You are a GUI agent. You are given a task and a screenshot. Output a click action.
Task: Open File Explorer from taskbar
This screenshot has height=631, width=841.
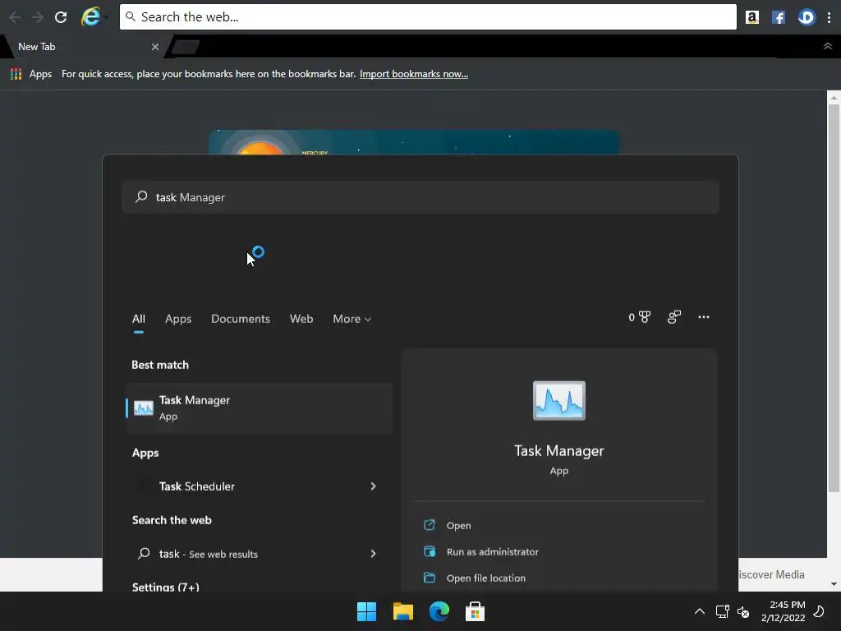click(x=402, y=611)
